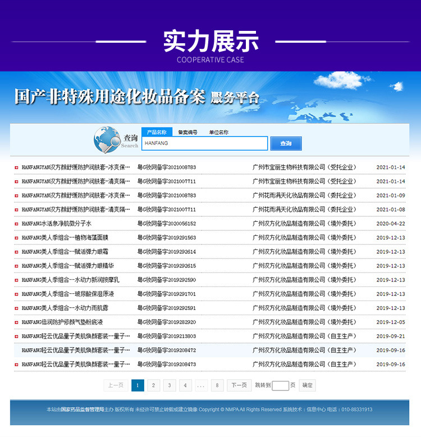Select the 产品名称 search tab

coord(157,132)
